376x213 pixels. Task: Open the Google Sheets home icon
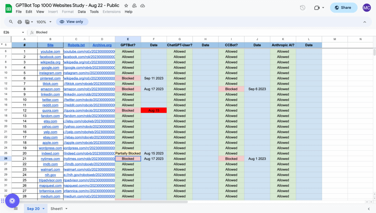click(9, 8)
